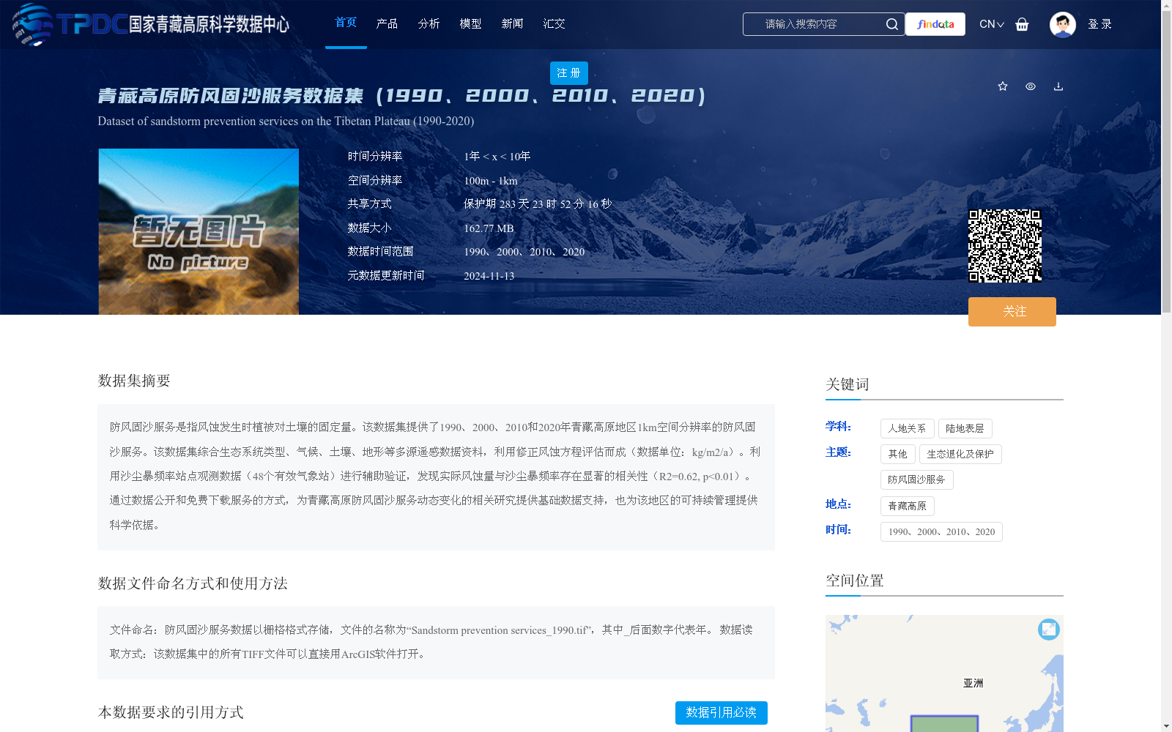Click the scrollbar down arrow
Screen dimensions: 1172x732
tap(1166, 726)
